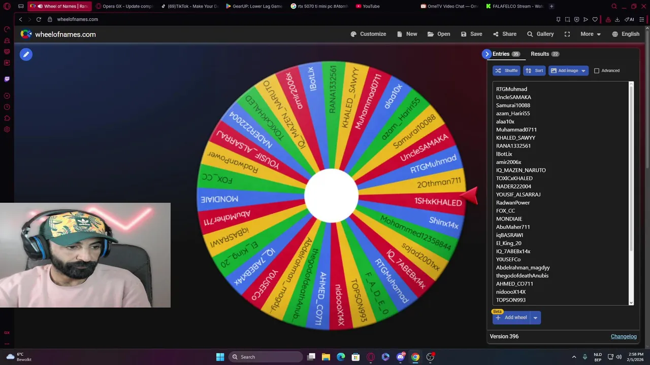Image resolution: width=650 pixels, height=365 pixels.
Task: Open the Changelog link
Action: [x=624, y=337]
